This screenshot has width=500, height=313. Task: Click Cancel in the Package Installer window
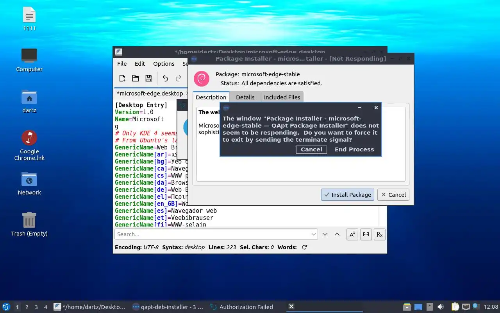393,194
